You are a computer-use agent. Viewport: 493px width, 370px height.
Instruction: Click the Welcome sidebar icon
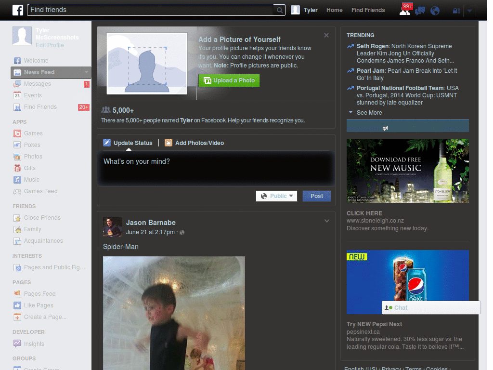[x=17, y=61]
